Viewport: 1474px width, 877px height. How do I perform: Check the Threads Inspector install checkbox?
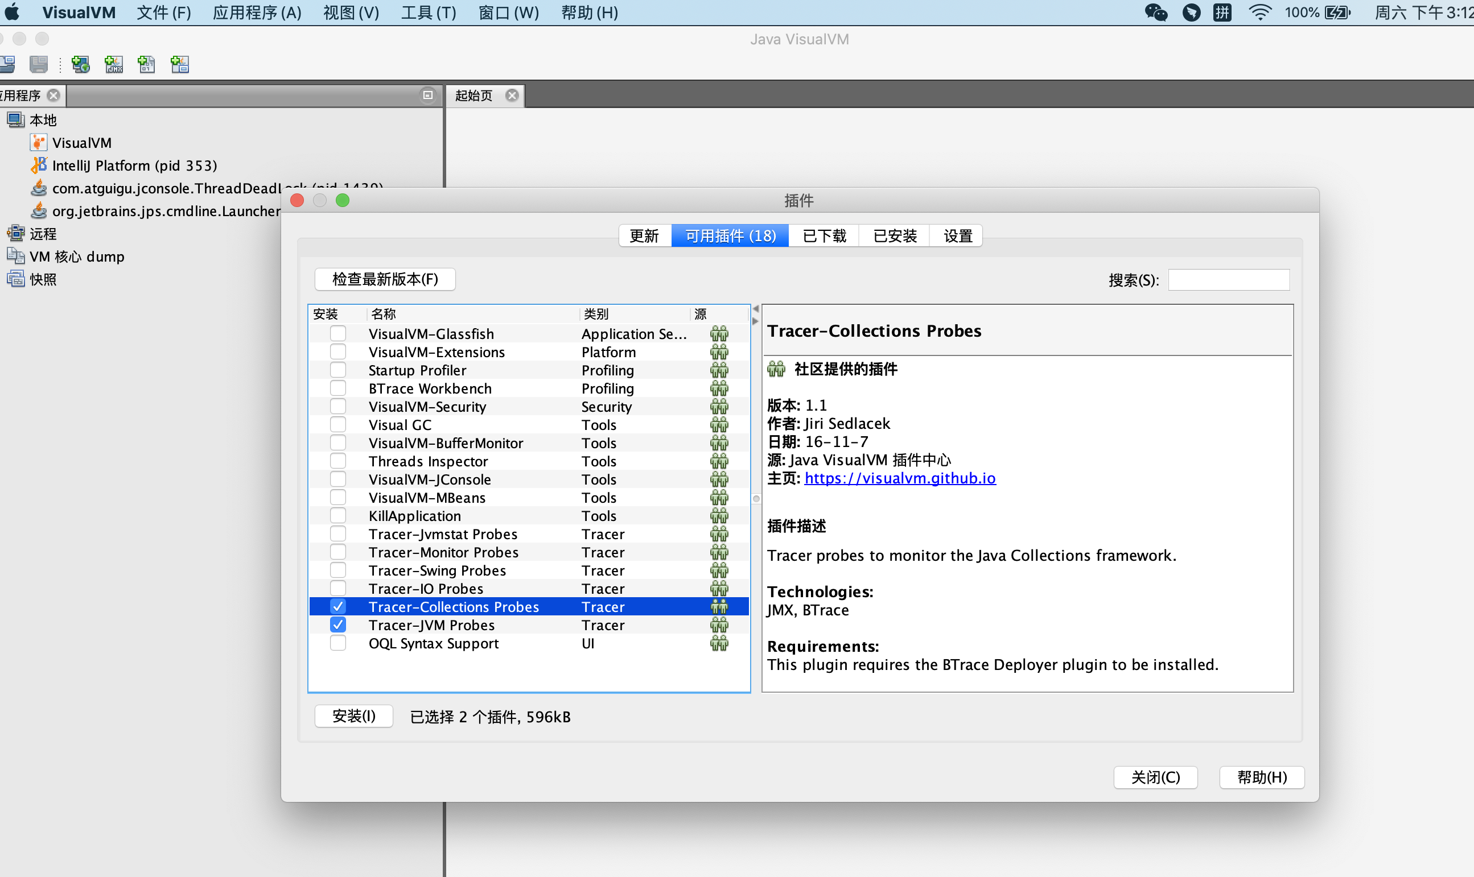coord(337,461)
